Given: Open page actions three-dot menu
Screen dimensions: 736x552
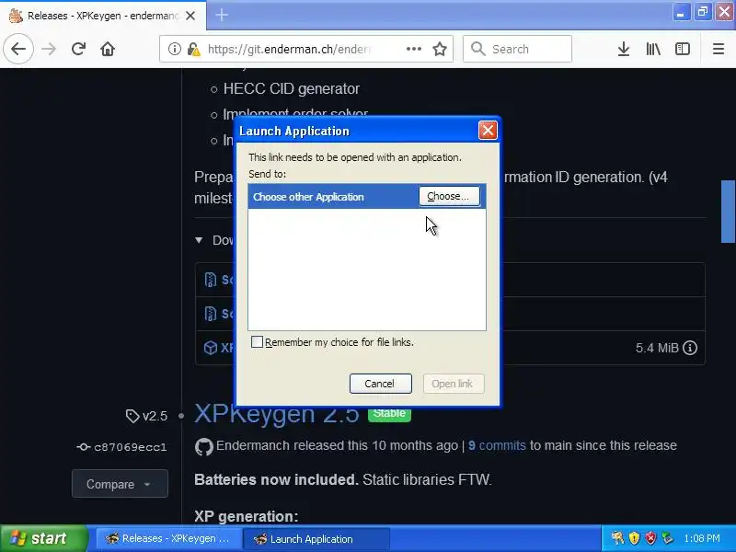Looking at the screenshot, I should tap(413, 49).
